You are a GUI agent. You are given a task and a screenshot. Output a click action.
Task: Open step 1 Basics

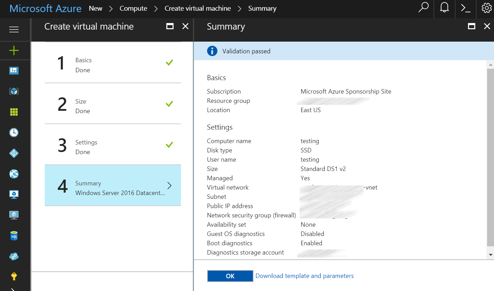[x=113, y=63]
